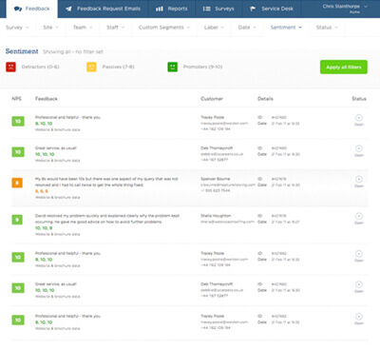Open the Staff filter dropdown
The image size is (380, 350).
[116, 28]
